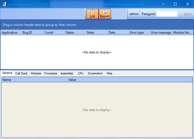This screenshot has height=139, width=194.
Task: Switch to List view in toolbar
Action: click(92, 14)
